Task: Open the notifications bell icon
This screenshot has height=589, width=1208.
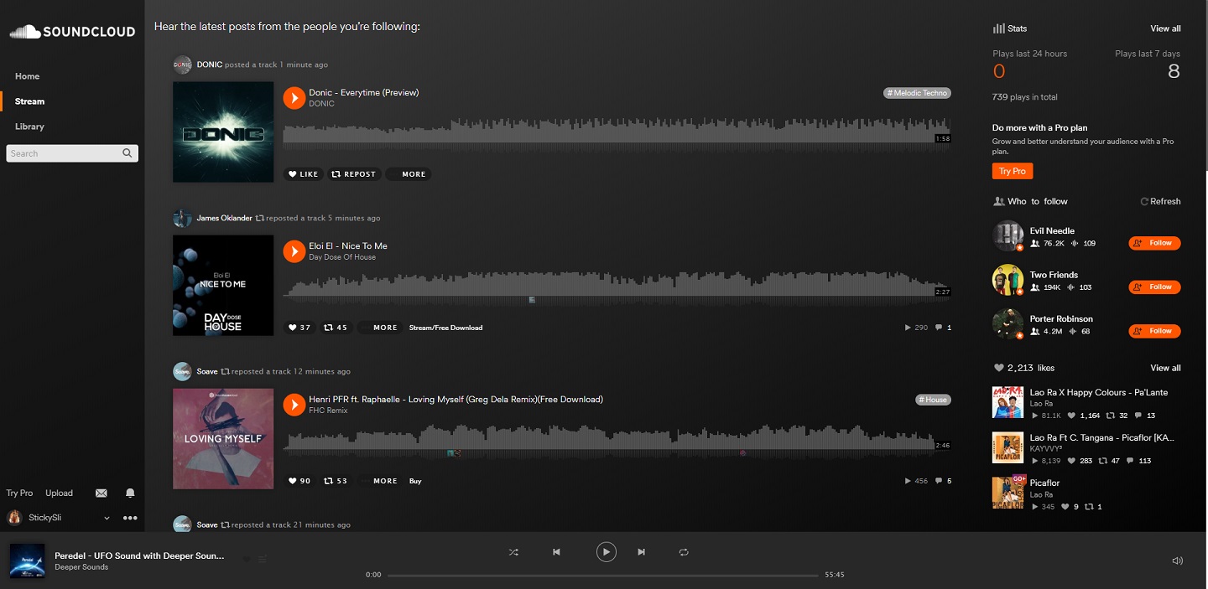Action: (x=130, y=493)
